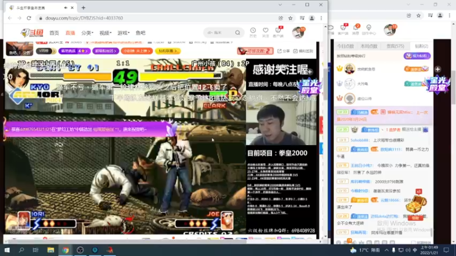The height and width of the screenshot is (256, 456).
Task: Open 客户端 icon in right window
Action: click(343, 30)
